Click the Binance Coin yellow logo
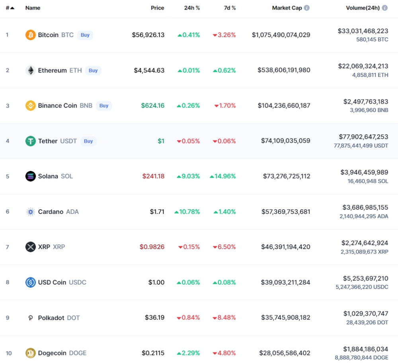398x363 pixels. (31, 106)
